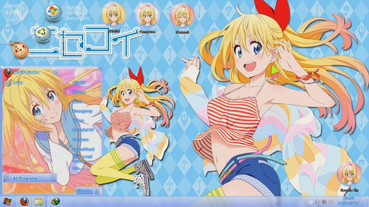Screen dimensions: 369x207
Task: Open Computer from the Start menu list
Action: point(81,140)
